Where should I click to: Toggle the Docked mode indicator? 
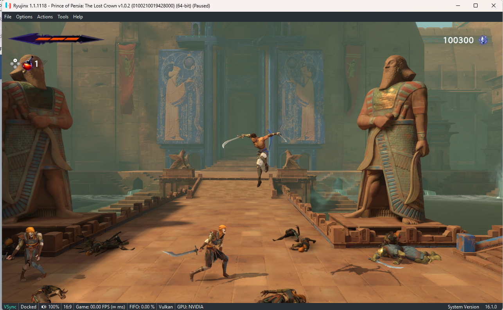pos(29,306)
